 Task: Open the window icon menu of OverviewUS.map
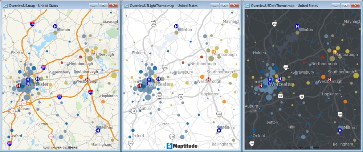coord(5,5)
